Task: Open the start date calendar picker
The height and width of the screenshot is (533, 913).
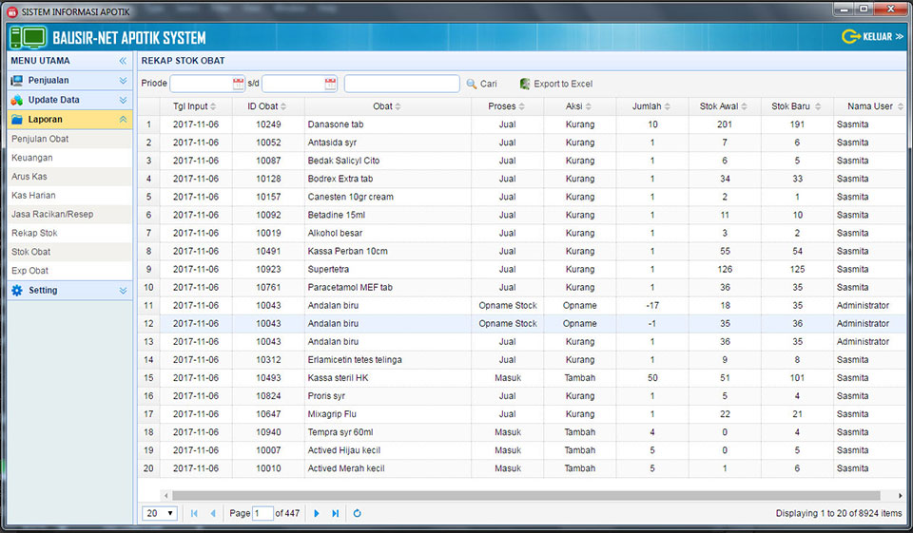Action: click(239, 84)
